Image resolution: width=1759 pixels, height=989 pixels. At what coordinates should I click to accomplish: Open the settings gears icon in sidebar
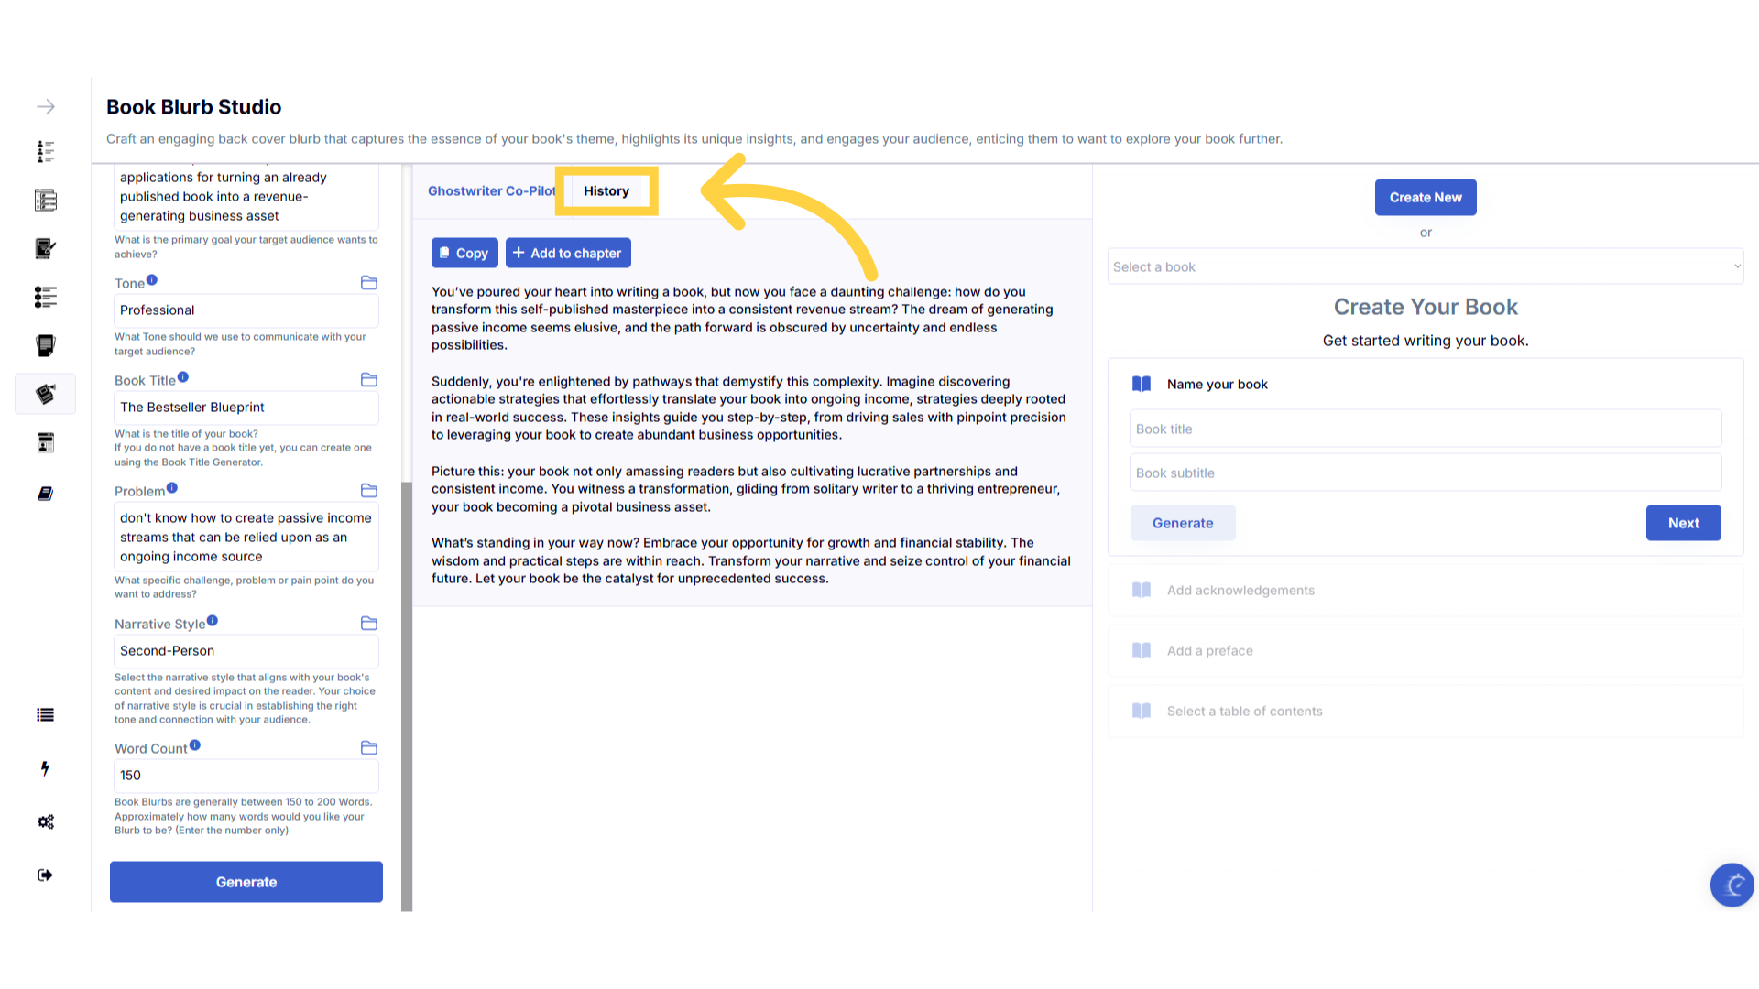tap(45, 821)
